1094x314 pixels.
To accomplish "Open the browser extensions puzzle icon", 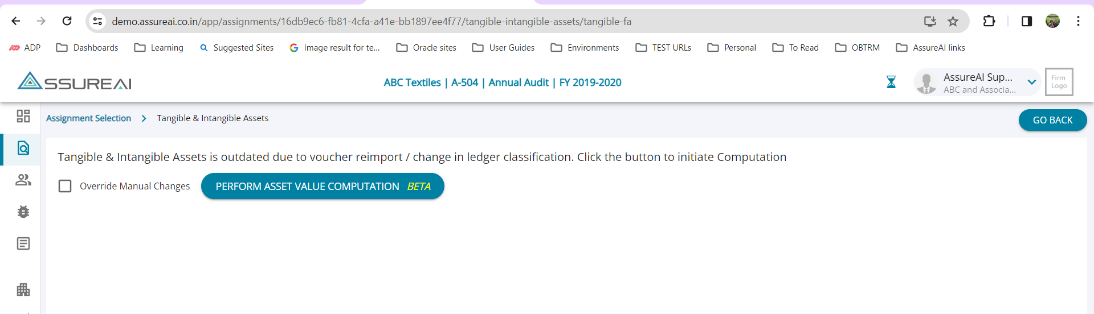I will [989, 22].
